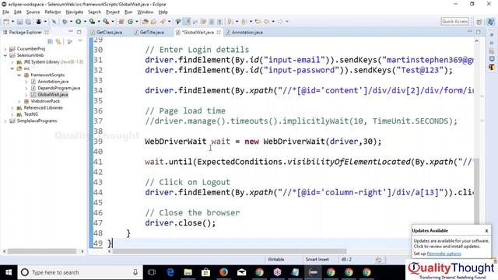498x280 pixels.
Task: Click the Type here to search box
Action: click(x=79, y=272)
